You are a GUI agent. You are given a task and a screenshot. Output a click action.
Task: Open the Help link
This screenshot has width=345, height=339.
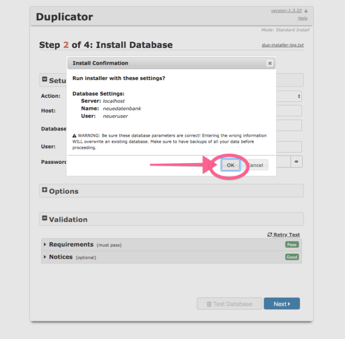coord(302,18)
